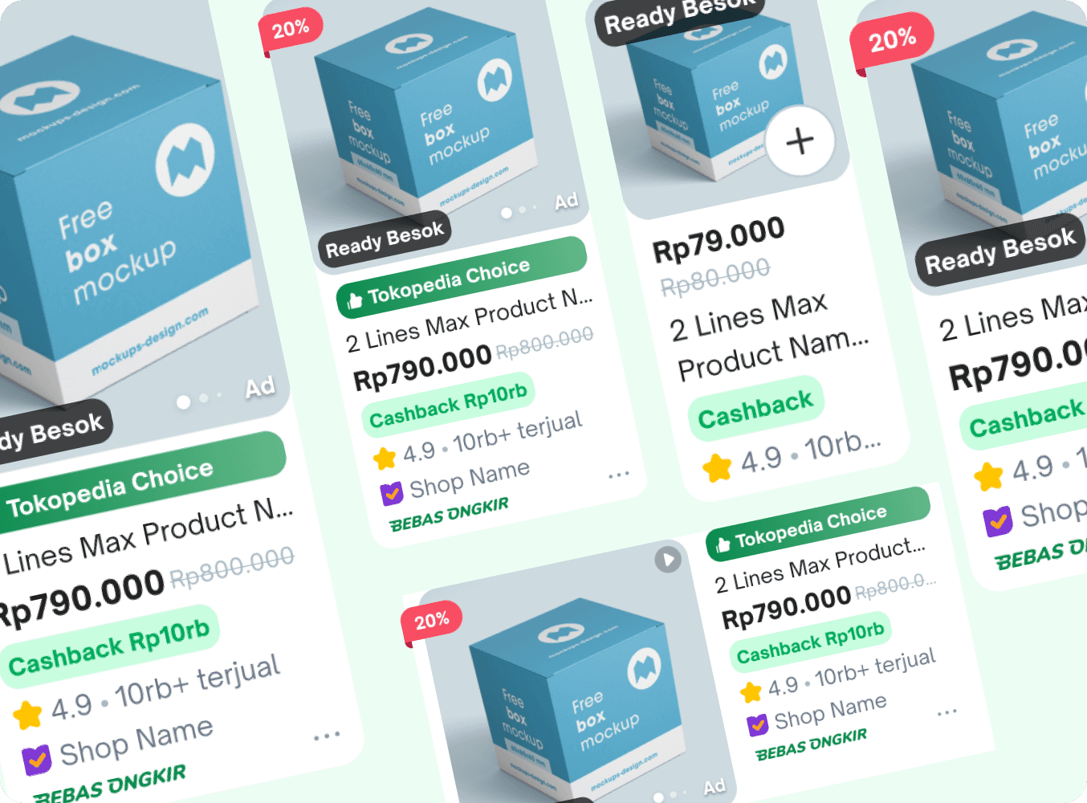Click star rating icon on Rp79.000 card
This screenshot has height=803, width=1087.
717,467
